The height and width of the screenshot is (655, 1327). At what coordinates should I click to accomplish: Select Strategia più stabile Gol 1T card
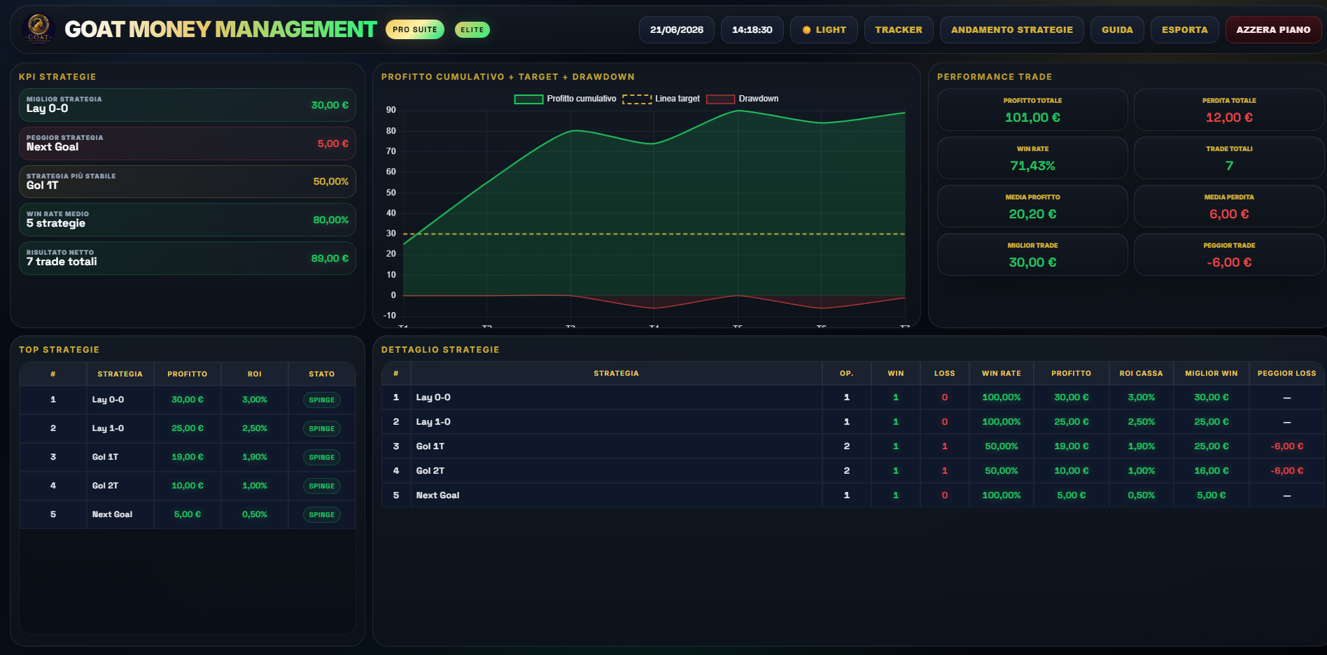click(188, 182)
